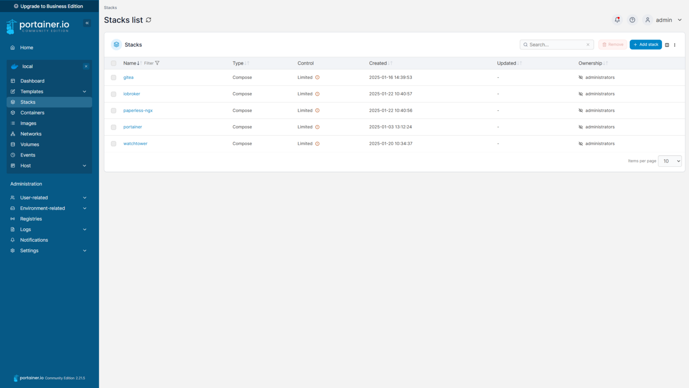This screenshot has height=388, width=689.
Task: Open the paperless-ngx stack link
Action: 138,110
